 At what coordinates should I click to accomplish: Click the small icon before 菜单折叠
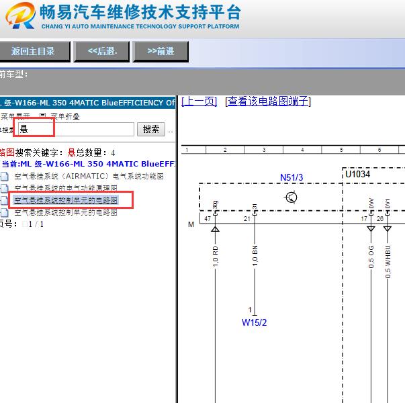(42, 116)
